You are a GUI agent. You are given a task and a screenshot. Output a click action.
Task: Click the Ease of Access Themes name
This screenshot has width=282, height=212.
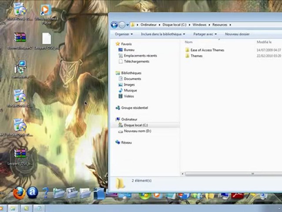[x=207, y=50]
